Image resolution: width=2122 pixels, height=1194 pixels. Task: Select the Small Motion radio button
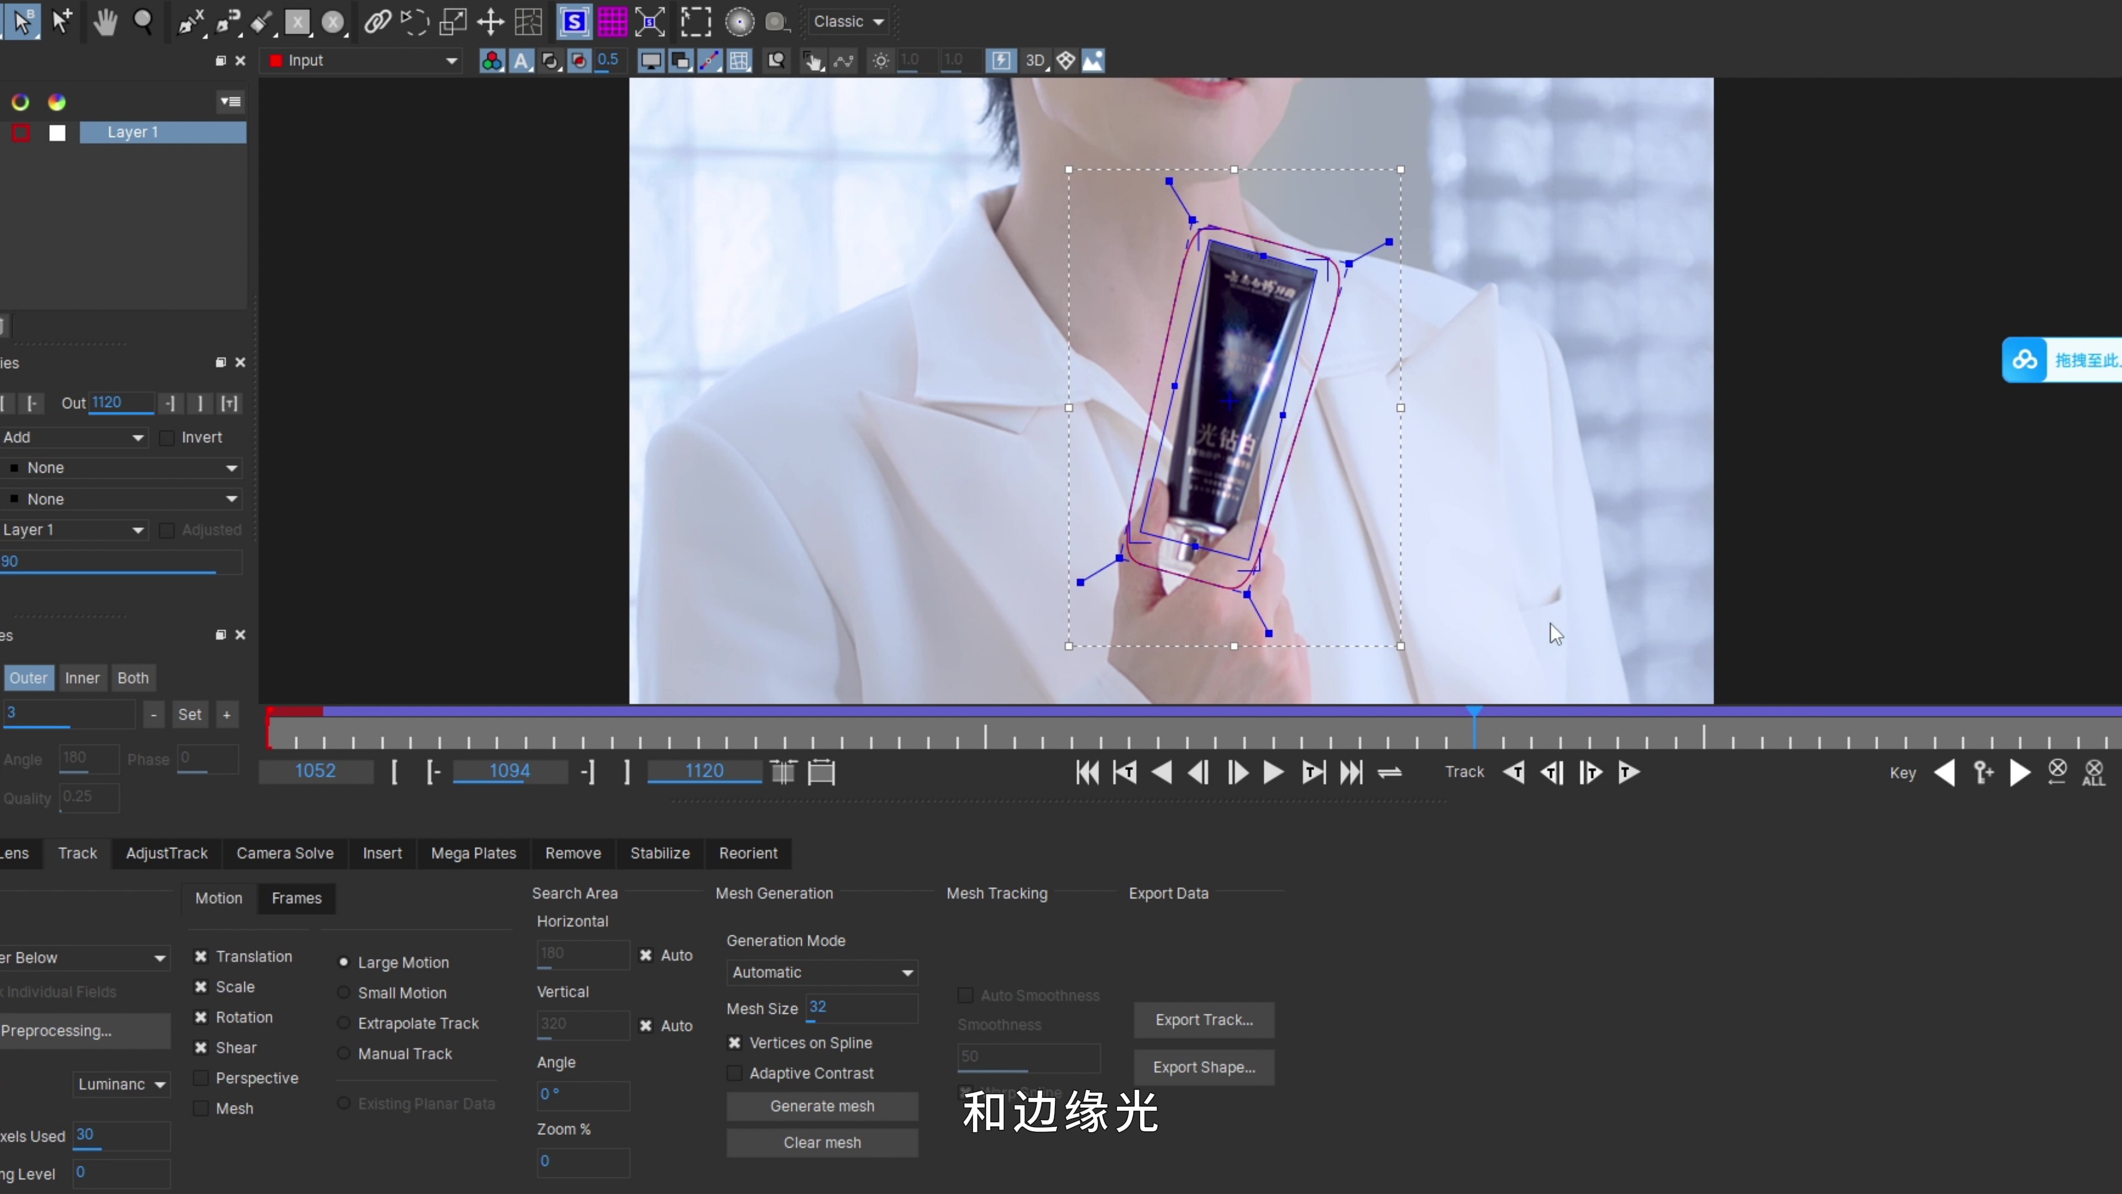tap(344, 993)
